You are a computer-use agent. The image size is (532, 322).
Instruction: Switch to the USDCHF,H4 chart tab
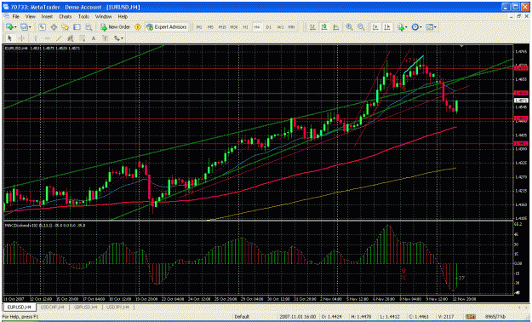coord(52,307)
